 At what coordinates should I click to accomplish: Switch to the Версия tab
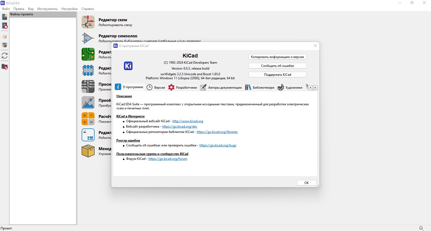[x=156, y=88]
